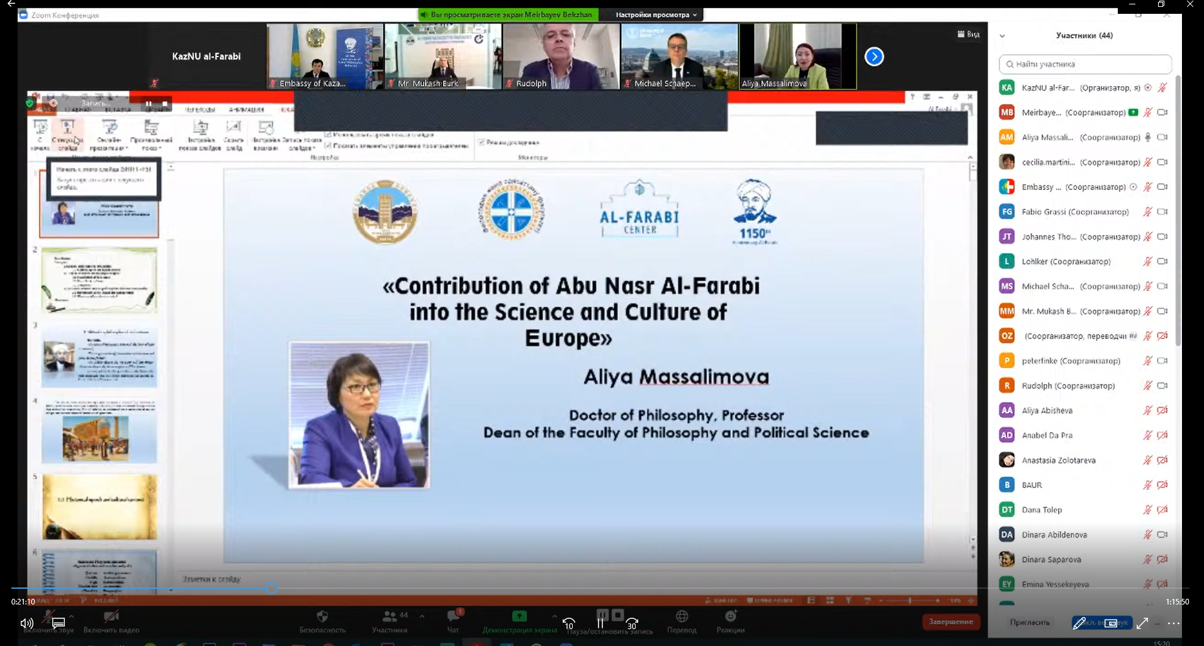Toggle Rudolph's microphone icon in participants list
Image resolution: width=1204 pixels, height=646 pixels.
coord(1147,386)
